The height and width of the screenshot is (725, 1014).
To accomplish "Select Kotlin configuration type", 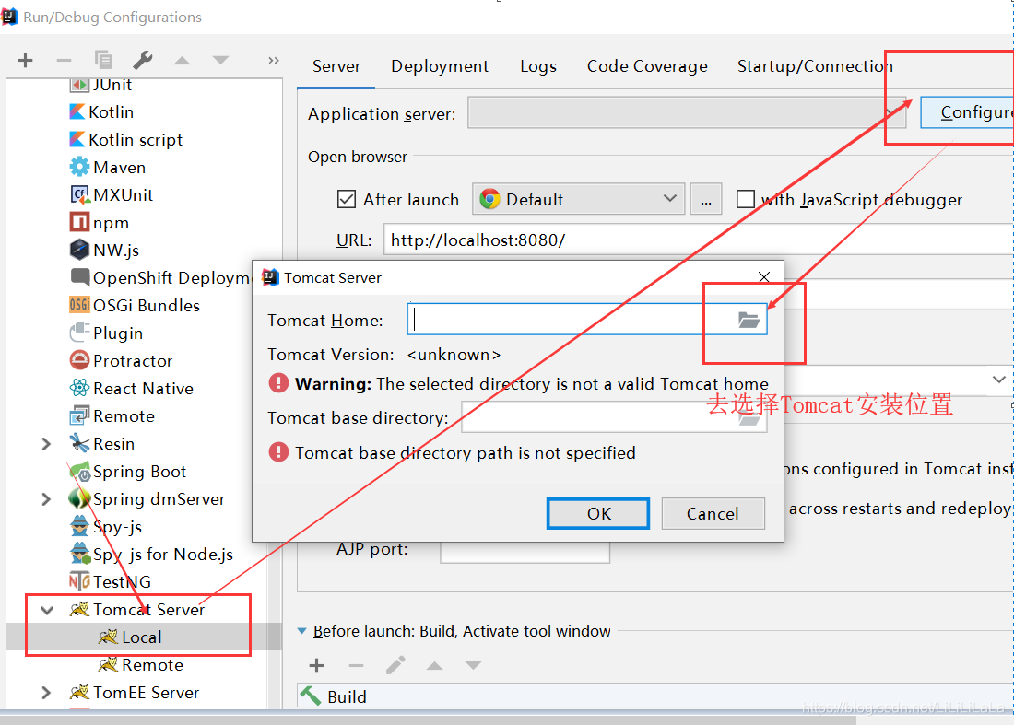I will point(100,111).
